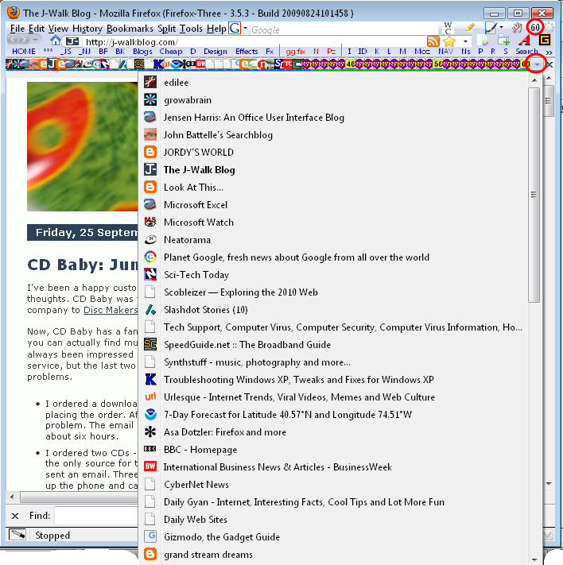Click the tab list scroll-down arrow
The image size is (563, 565).
(x=535, y=559)
